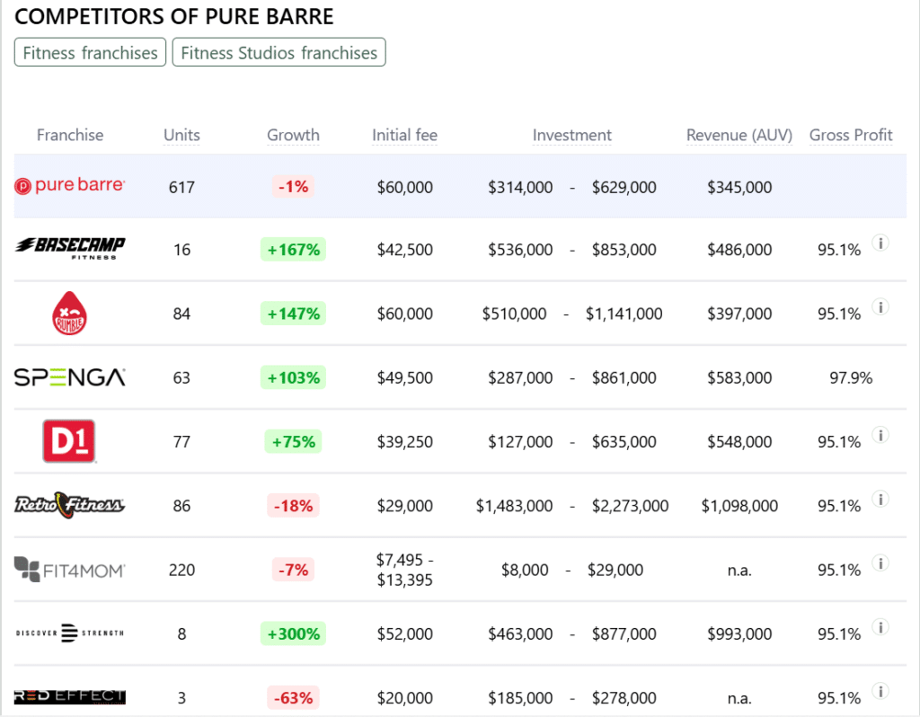Show gross profit info for Discover Strength
This screenshot has width=920, height=717.
880,626
